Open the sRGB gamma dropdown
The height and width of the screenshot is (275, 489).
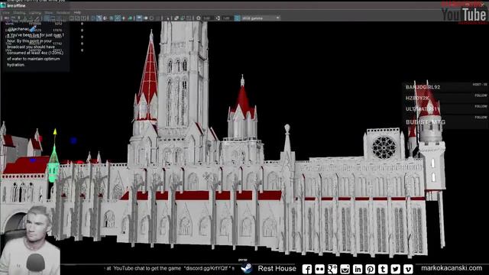(x=261, y=18)
